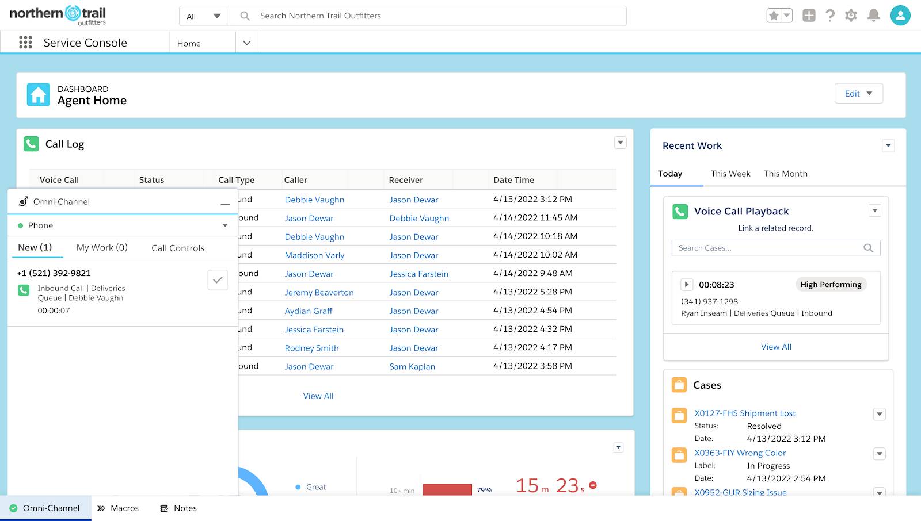Open caller Maddison Varly
921x521 pixels.
[x=314, y=255]
